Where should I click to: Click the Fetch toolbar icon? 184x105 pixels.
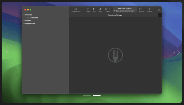pyautogui.click(x=88, y=9)
